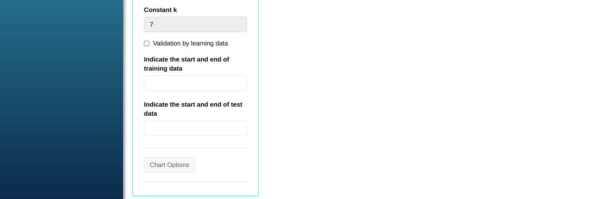Click the Constant k input field

195,24
